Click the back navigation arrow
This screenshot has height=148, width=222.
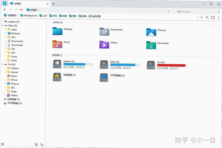5,9
